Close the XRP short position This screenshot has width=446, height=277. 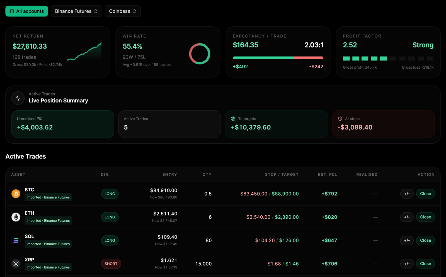425,264
